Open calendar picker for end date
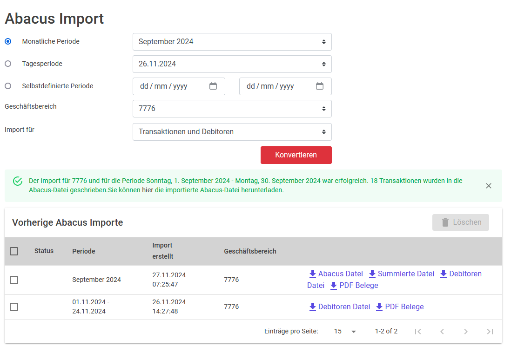Viewport: 511px width, 352px height. tap(320, 86)
